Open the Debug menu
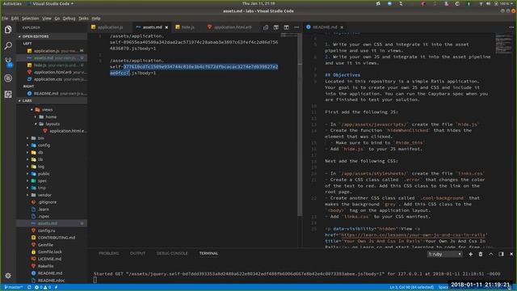 pyautogui.click(x=69, y=19)
